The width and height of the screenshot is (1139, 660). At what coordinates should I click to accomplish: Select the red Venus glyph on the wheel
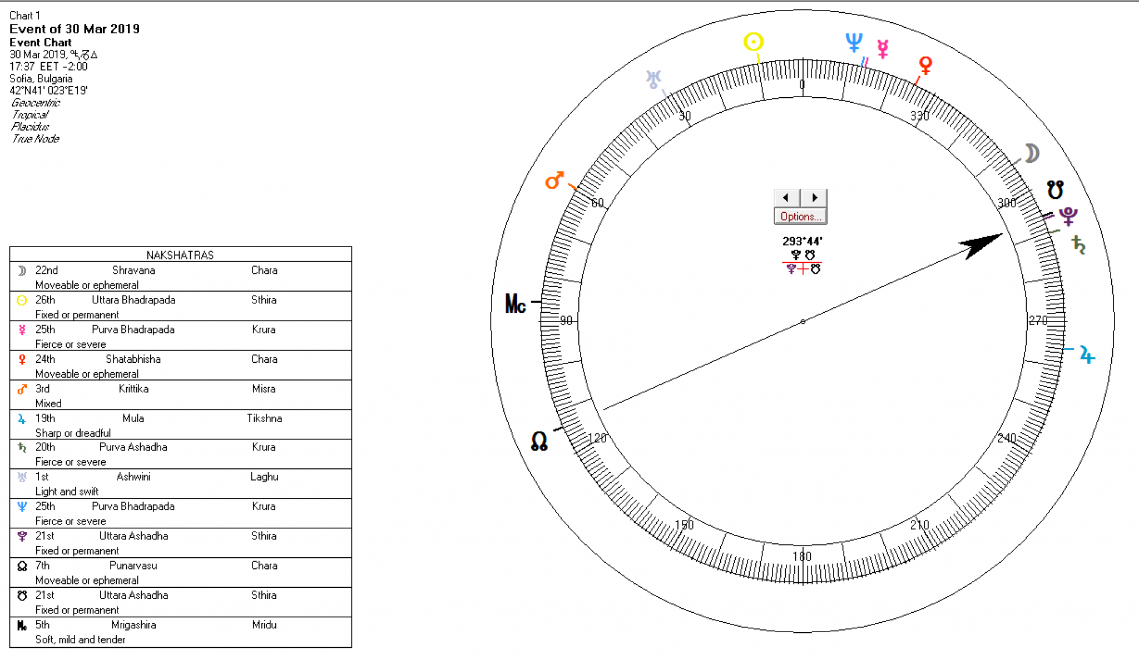(925, 64)
